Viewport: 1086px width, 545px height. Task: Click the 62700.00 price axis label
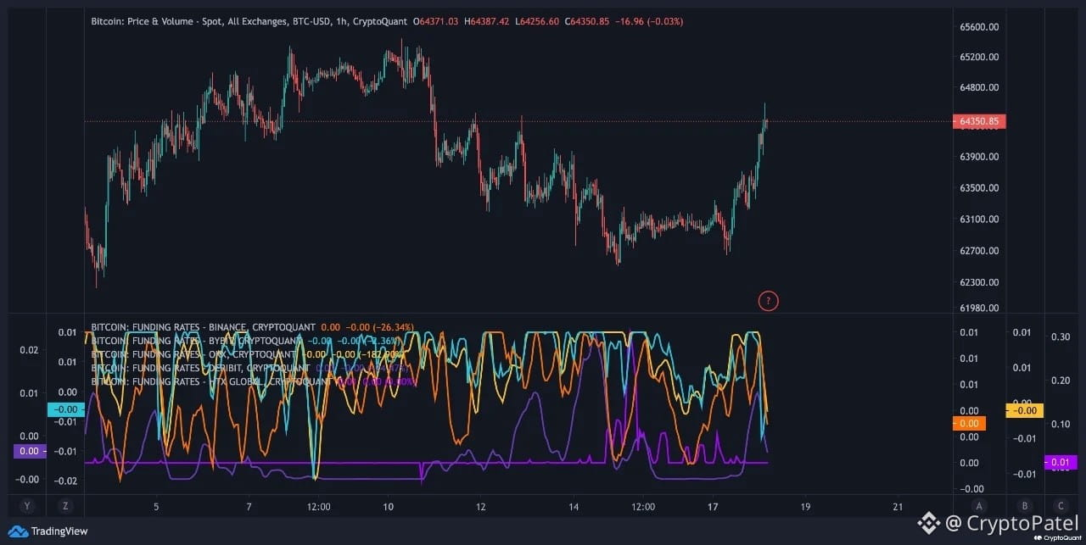pos(978,251)
